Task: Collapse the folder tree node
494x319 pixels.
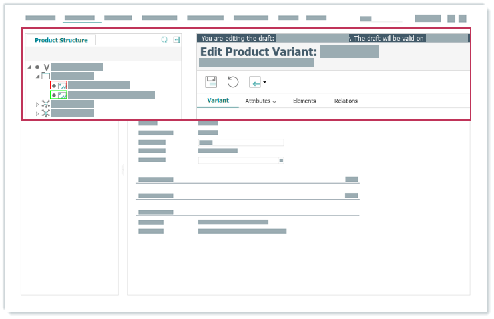Action: click(37, 76)
